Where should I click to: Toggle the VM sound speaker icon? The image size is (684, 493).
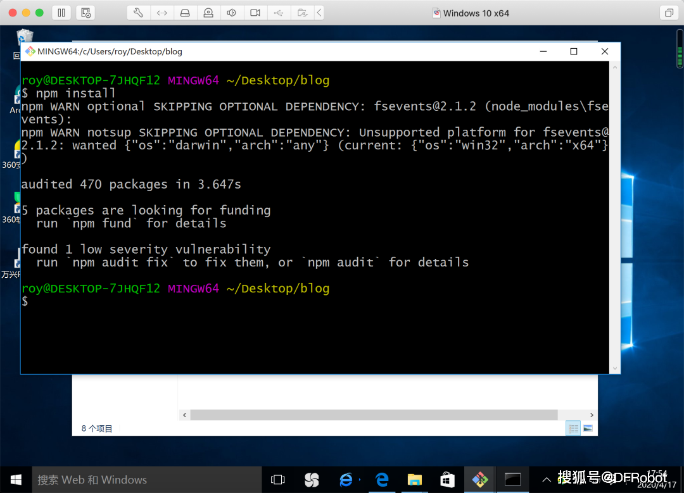coord(232,13)
